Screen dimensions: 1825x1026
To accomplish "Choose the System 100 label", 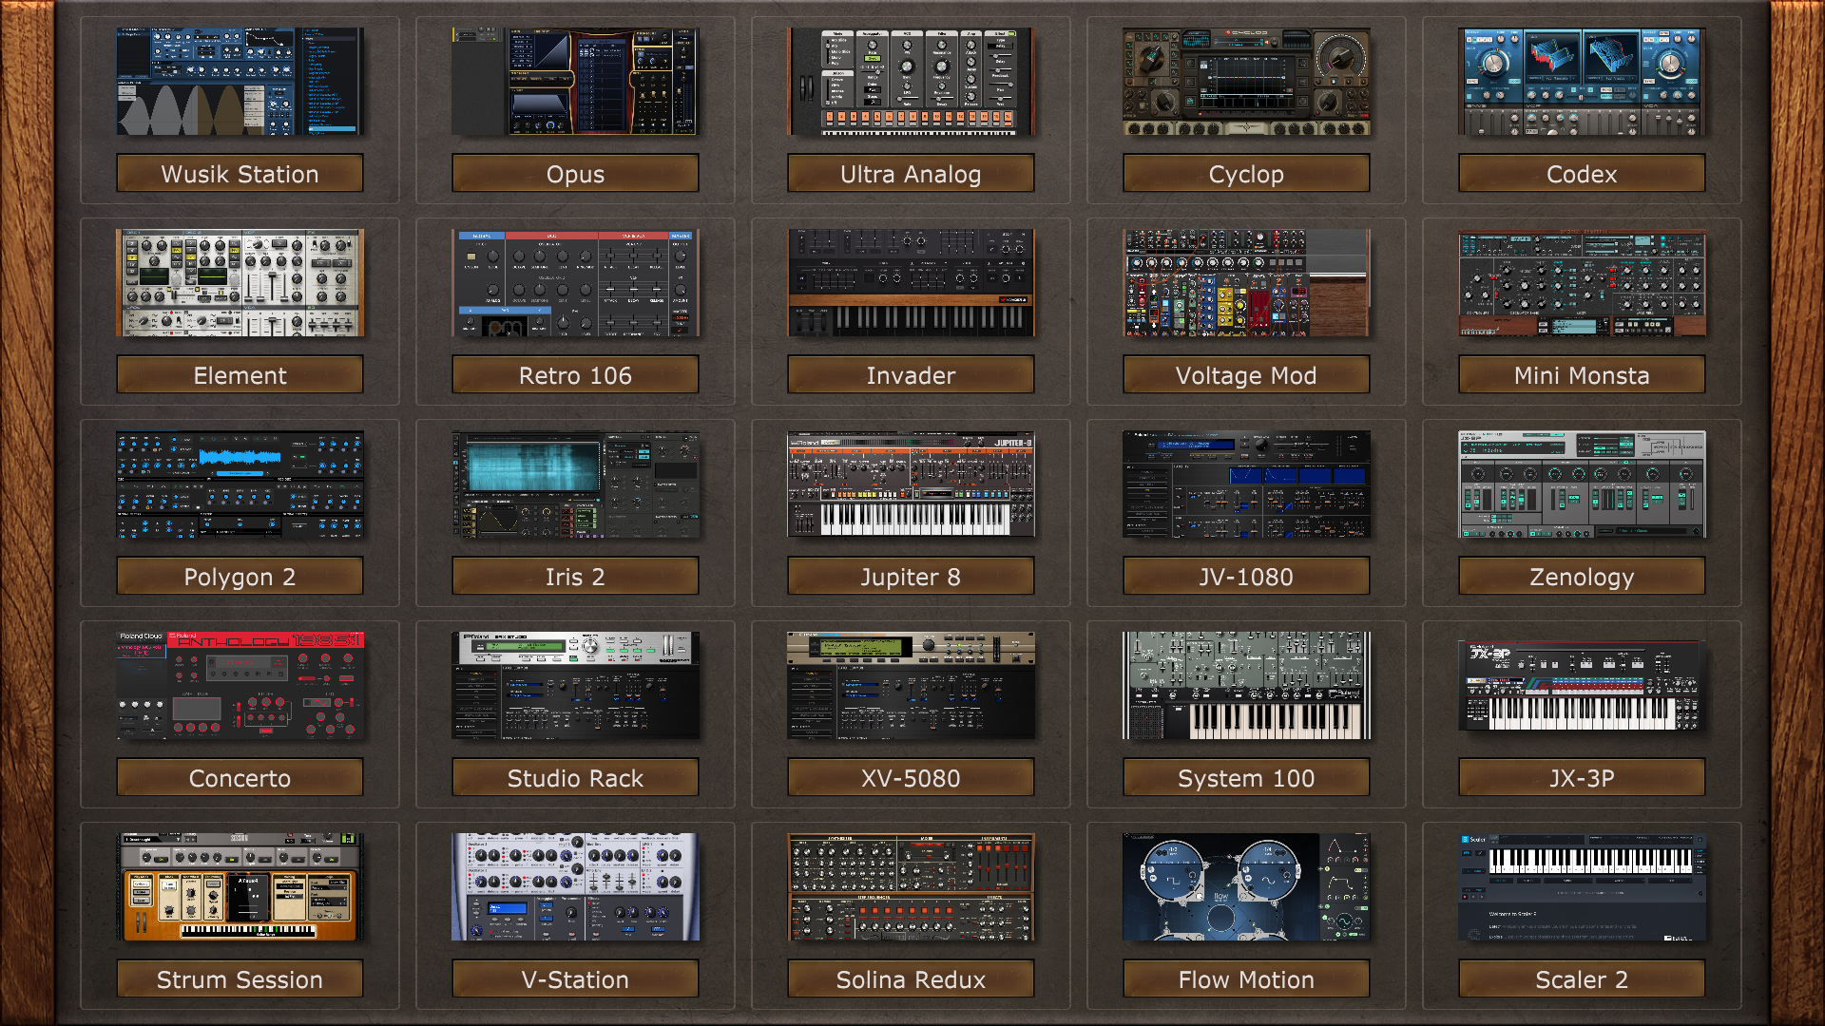I will 1246,778.
